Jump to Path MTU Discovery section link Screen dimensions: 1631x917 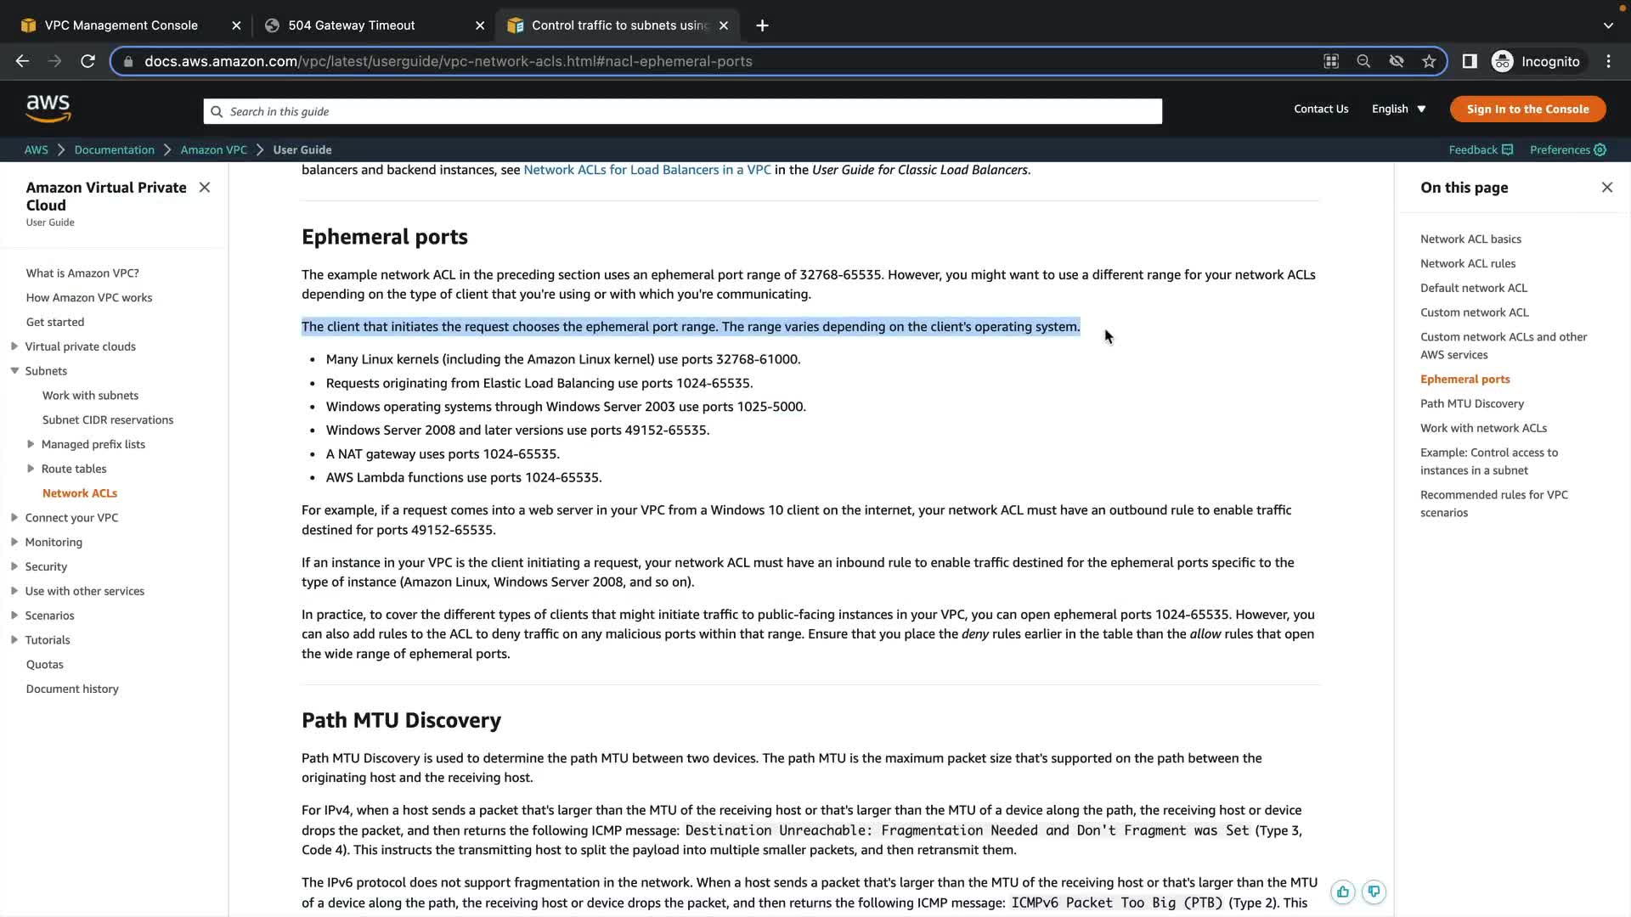[x=1471, y=403]
